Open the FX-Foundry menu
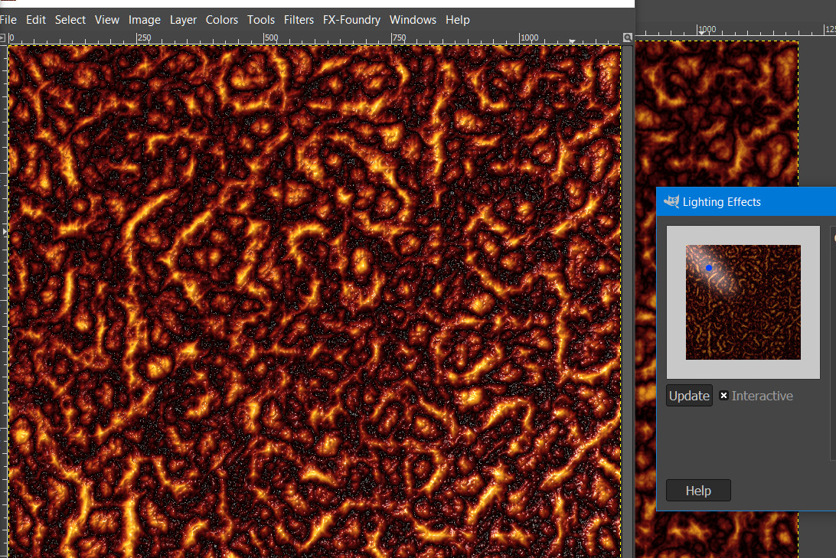836x558 pixels. [351, 20]
